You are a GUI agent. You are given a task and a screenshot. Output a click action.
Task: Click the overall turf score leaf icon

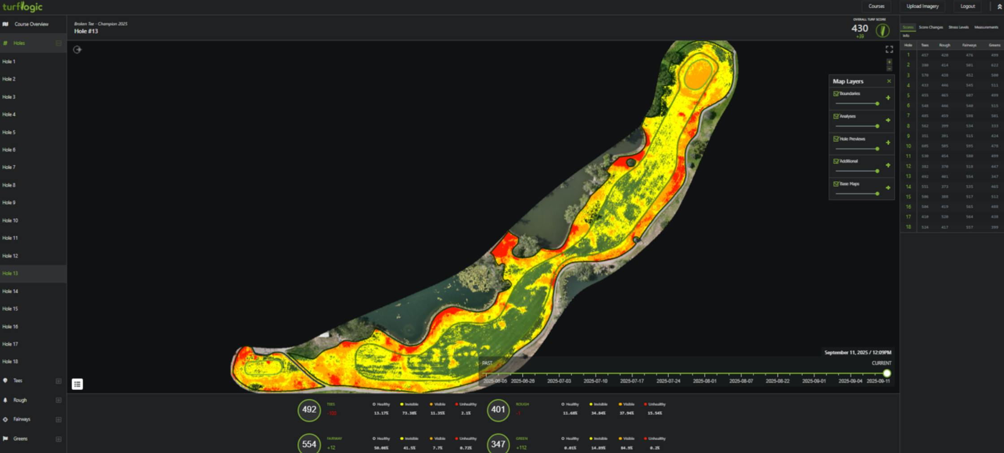pos(882,30)
